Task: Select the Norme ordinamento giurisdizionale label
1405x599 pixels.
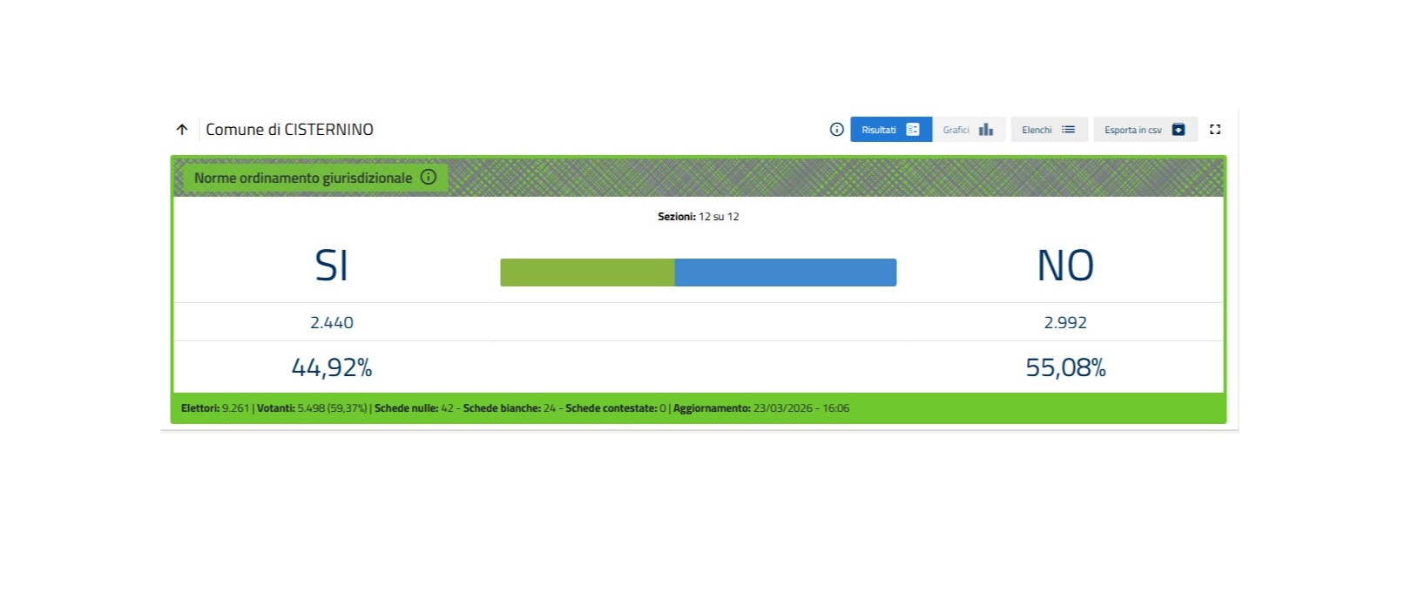Action: click(303, 178)
